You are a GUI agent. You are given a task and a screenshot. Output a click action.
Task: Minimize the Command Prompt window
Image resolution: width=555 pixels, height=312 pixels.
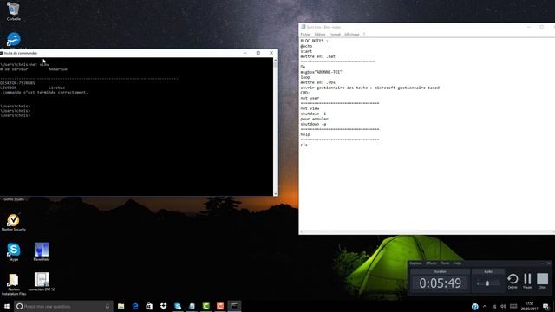pyautogui.click(x=245, y=53)
